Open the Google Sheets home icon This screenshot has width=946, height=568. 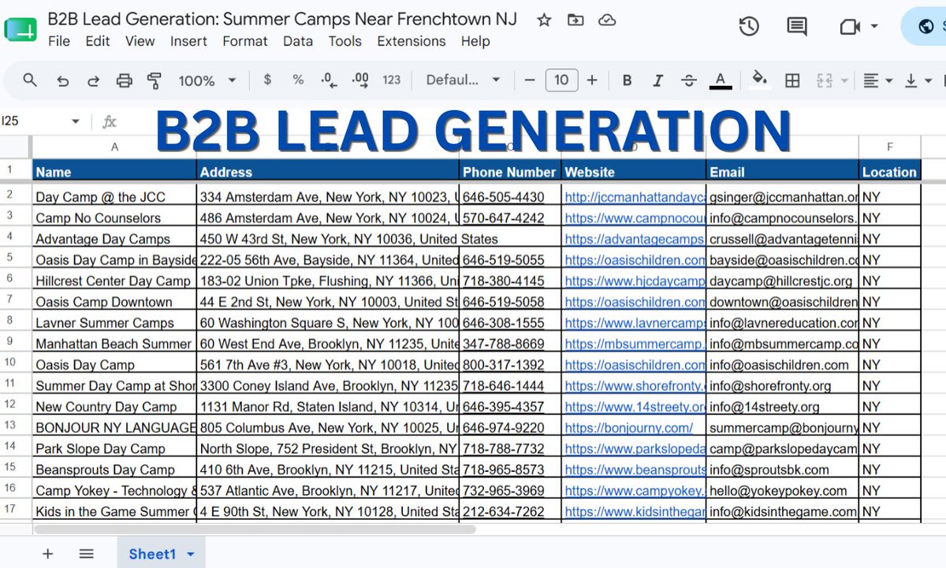click(20, 30)
